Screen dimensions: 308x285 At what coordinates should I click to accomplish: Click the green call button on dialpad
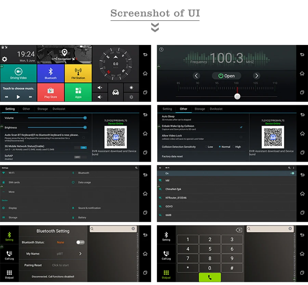coord(210,277)
